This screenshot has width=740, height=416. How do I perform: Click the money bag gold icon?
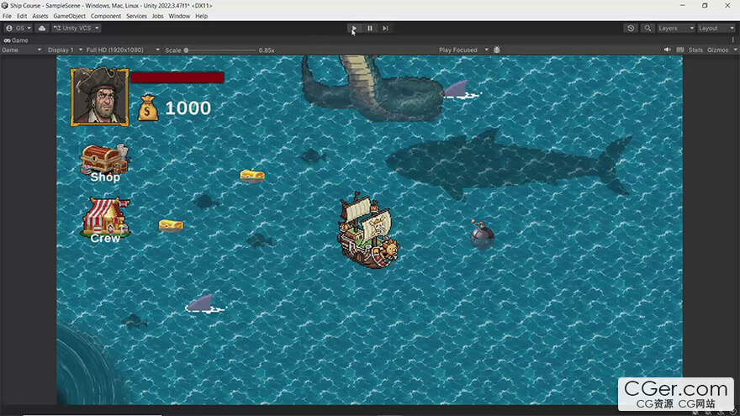[x=148, y=108]
